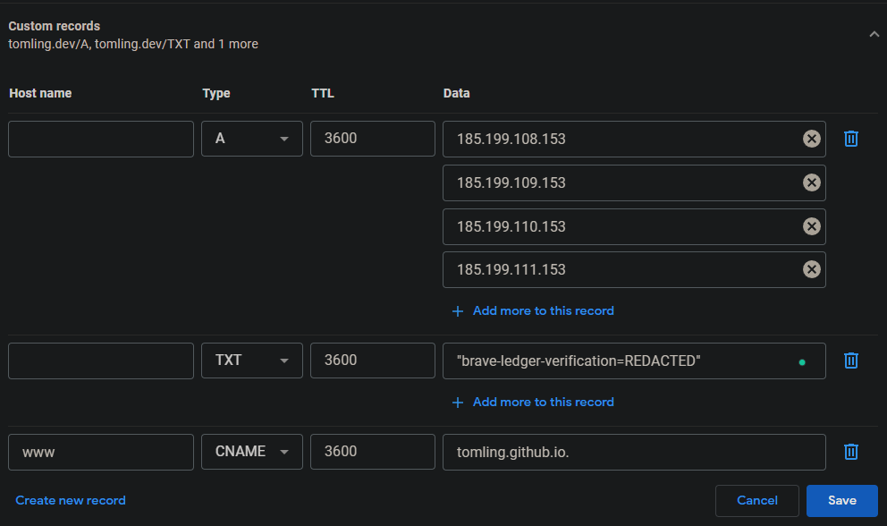The width and height of the screenshot is (887, 526).
Task: Open the TXT record type dropdown
Action: click(252, 361)
